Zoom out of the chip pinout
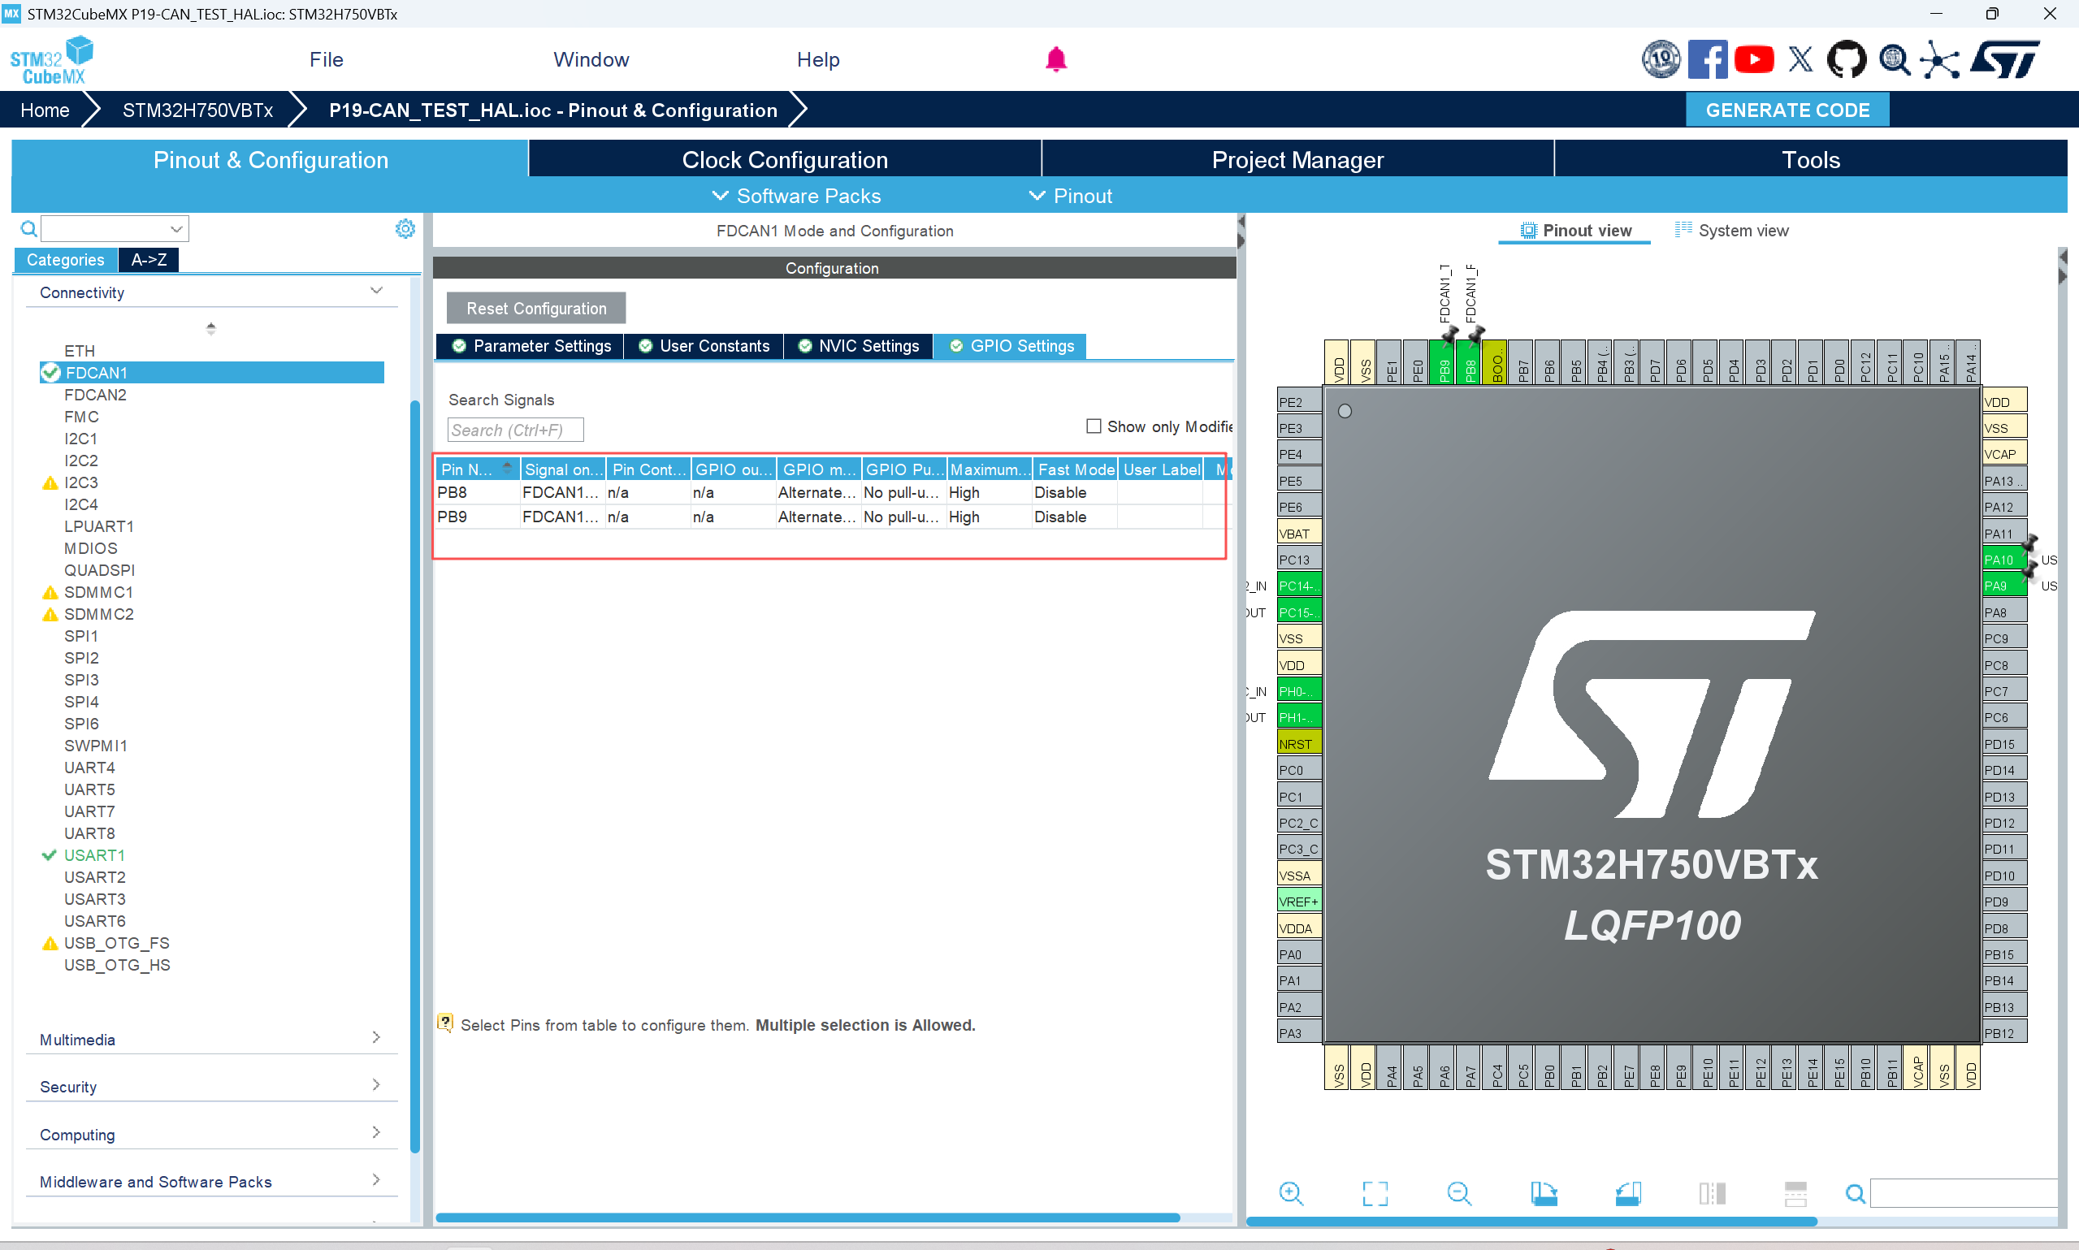2079x1250 pixels. [1459, 1192]
